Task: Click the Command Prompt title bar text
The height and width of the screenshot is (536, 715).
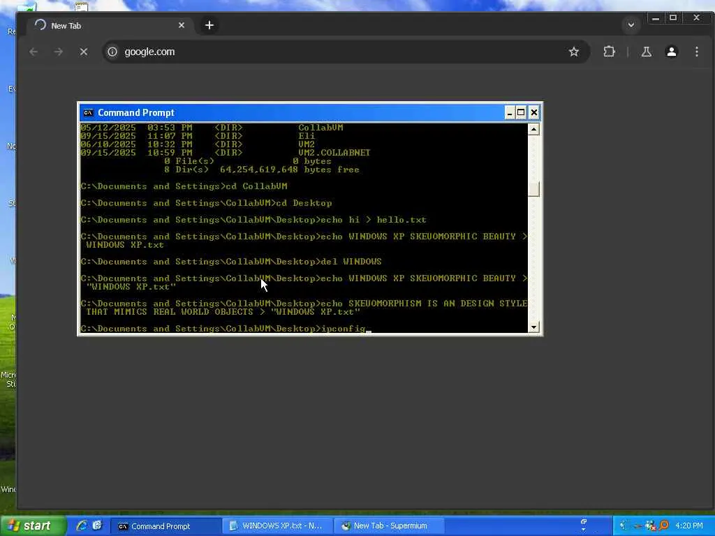Action: point(136,112)
